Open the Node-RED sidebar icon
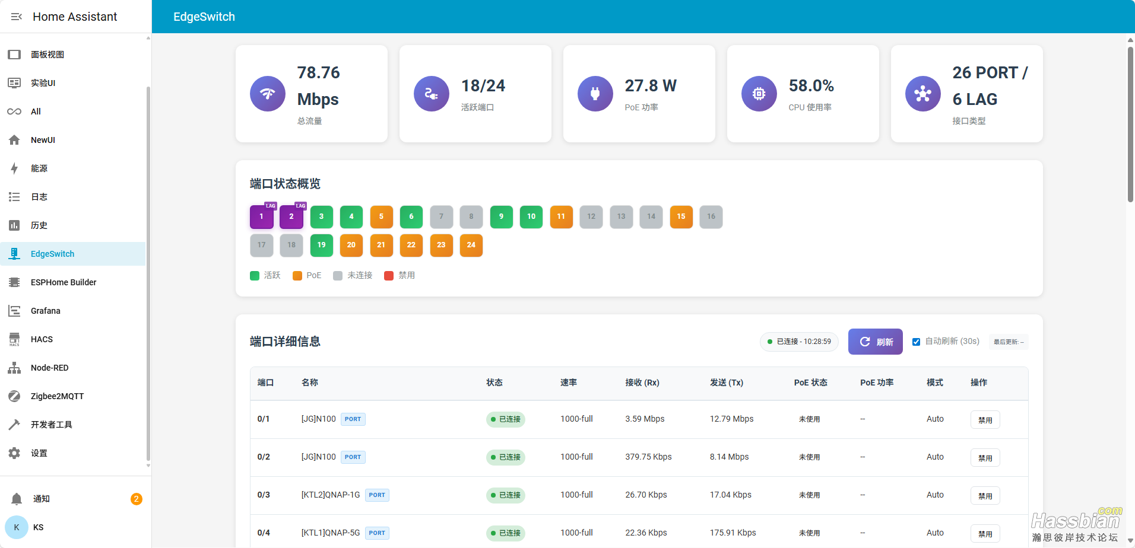The image size is (1135, 548). 14,368
